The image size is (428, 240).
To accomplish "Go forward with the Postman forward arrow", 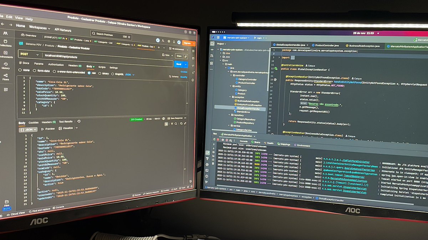I will [x=11, y=25].
